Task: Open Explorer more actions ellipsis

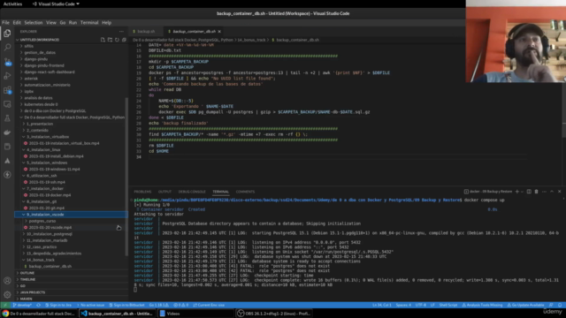Action: [x=122, y=32]
